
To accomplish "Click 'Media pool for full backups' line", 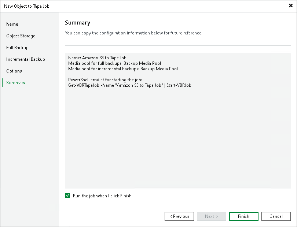I will (x=115, y=63).
